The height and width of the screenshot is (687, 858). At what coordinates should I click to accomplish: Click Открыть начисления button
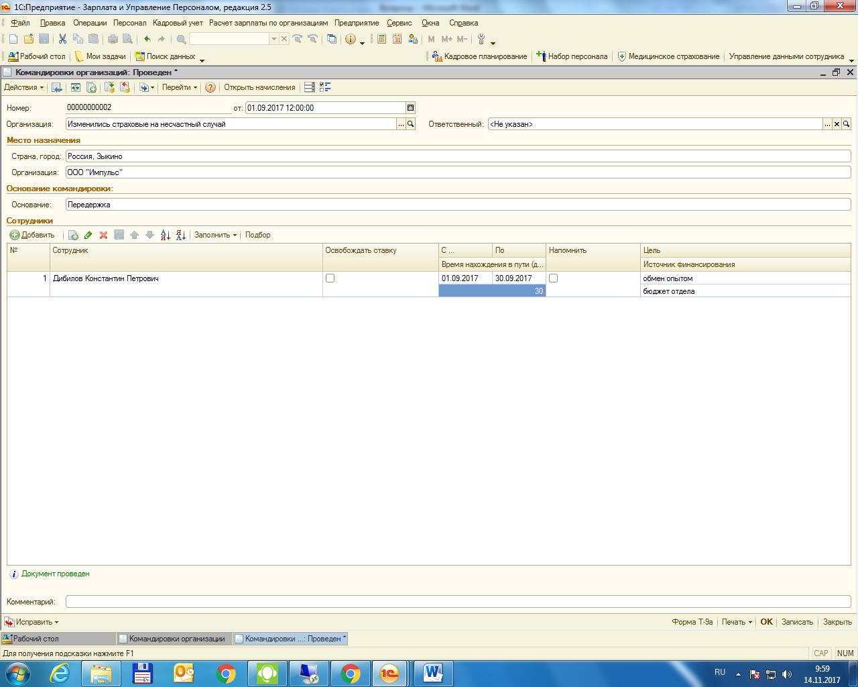(259, 87)
